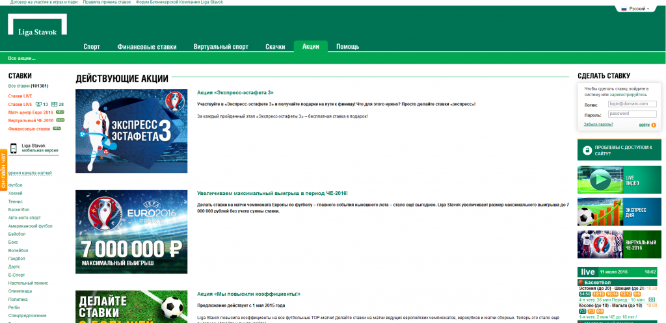Select Спецпредложение in sports list

(27, 315)
